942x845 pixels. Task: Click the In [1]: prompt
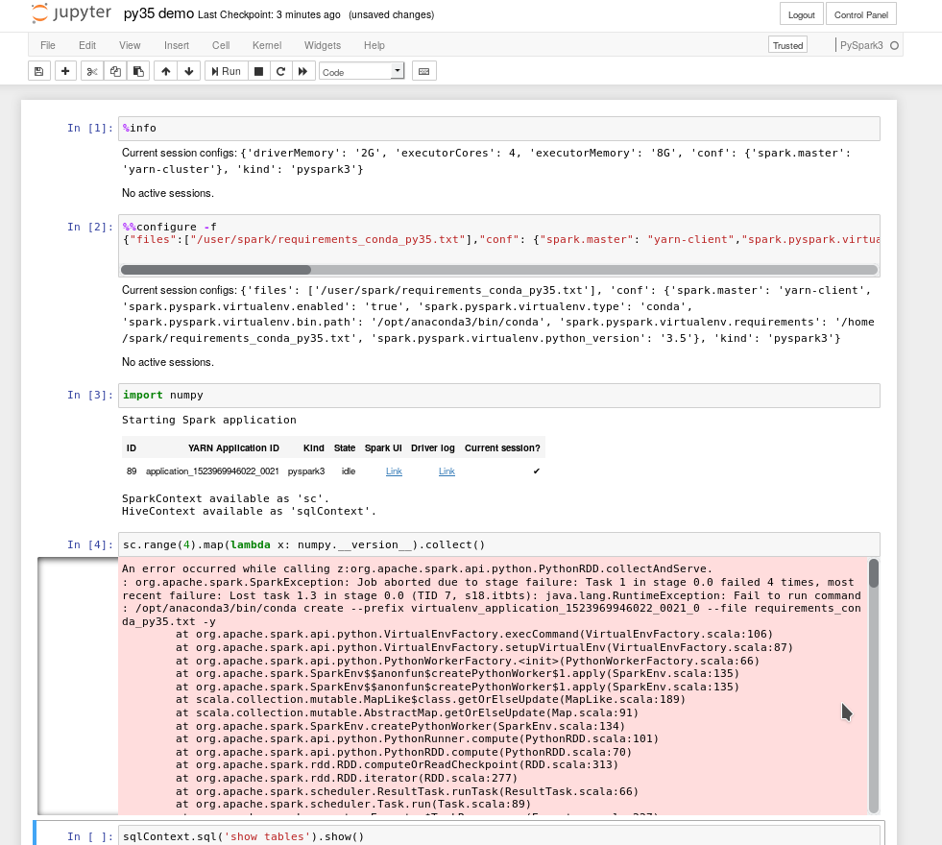click(x=89, y=128)
